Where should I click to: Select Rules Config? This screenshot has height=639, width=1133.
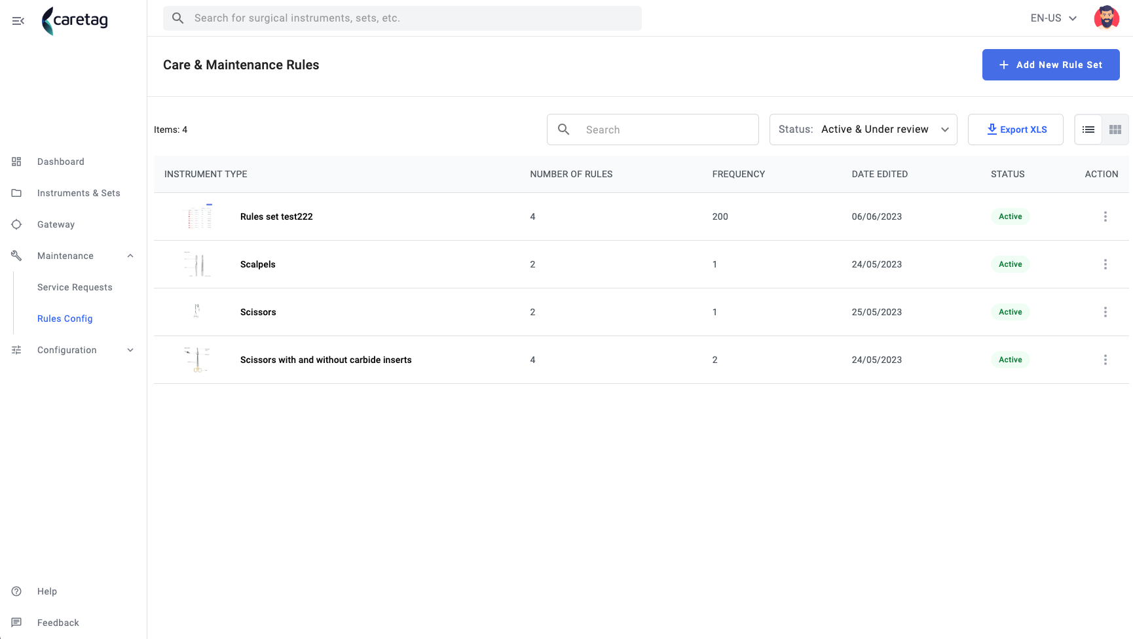tap(65, 319)
